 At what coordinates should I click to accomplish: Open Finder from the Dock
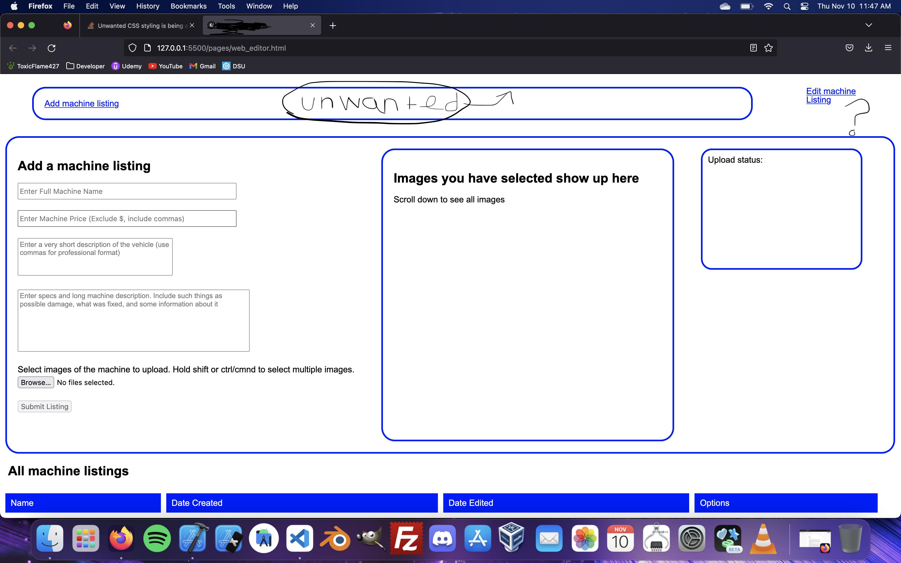point(50,538)
